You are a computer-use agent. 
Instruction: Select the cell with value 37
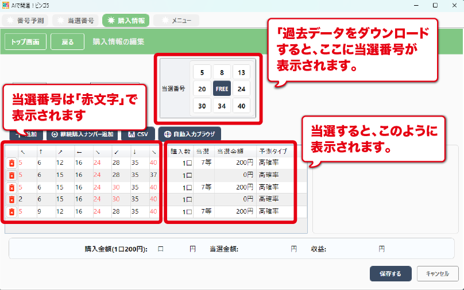153,175
